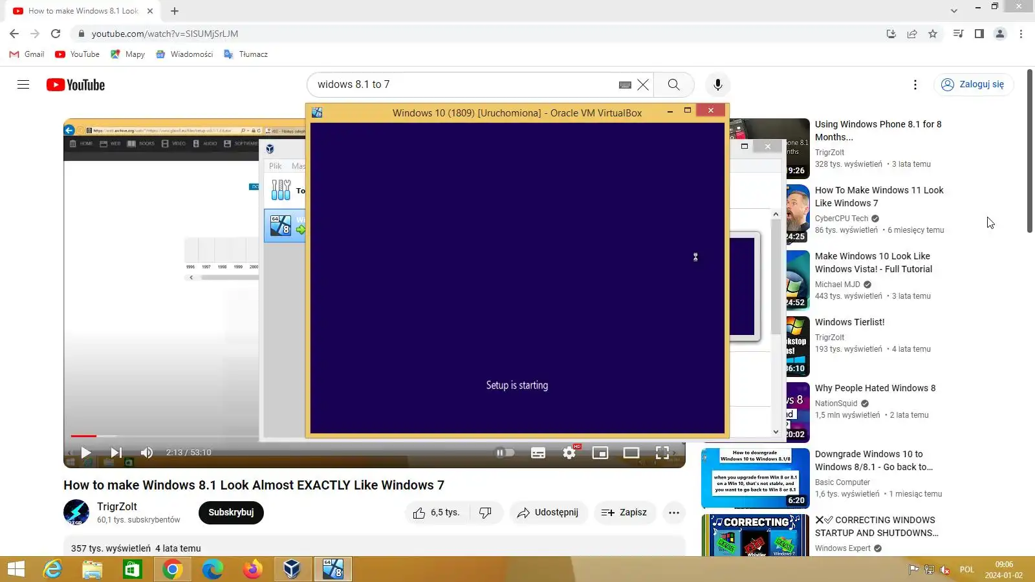Image resolution: width=1035 pixels, height=582 pixels.
Task: Open the YouTube guide hamburger menu
Action: tap(23, 85)
